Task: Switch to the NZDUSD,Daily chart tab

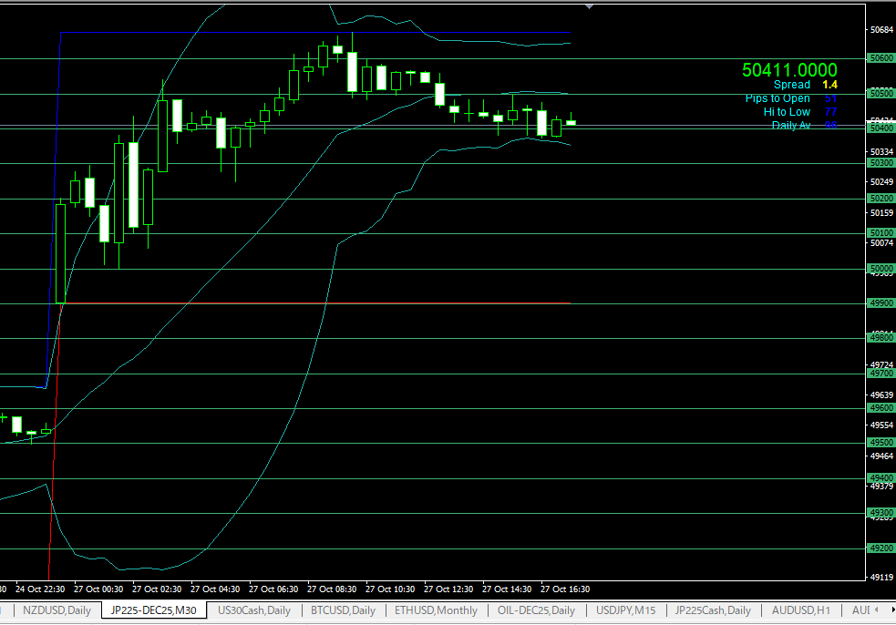Action: [x=57, y=610]
